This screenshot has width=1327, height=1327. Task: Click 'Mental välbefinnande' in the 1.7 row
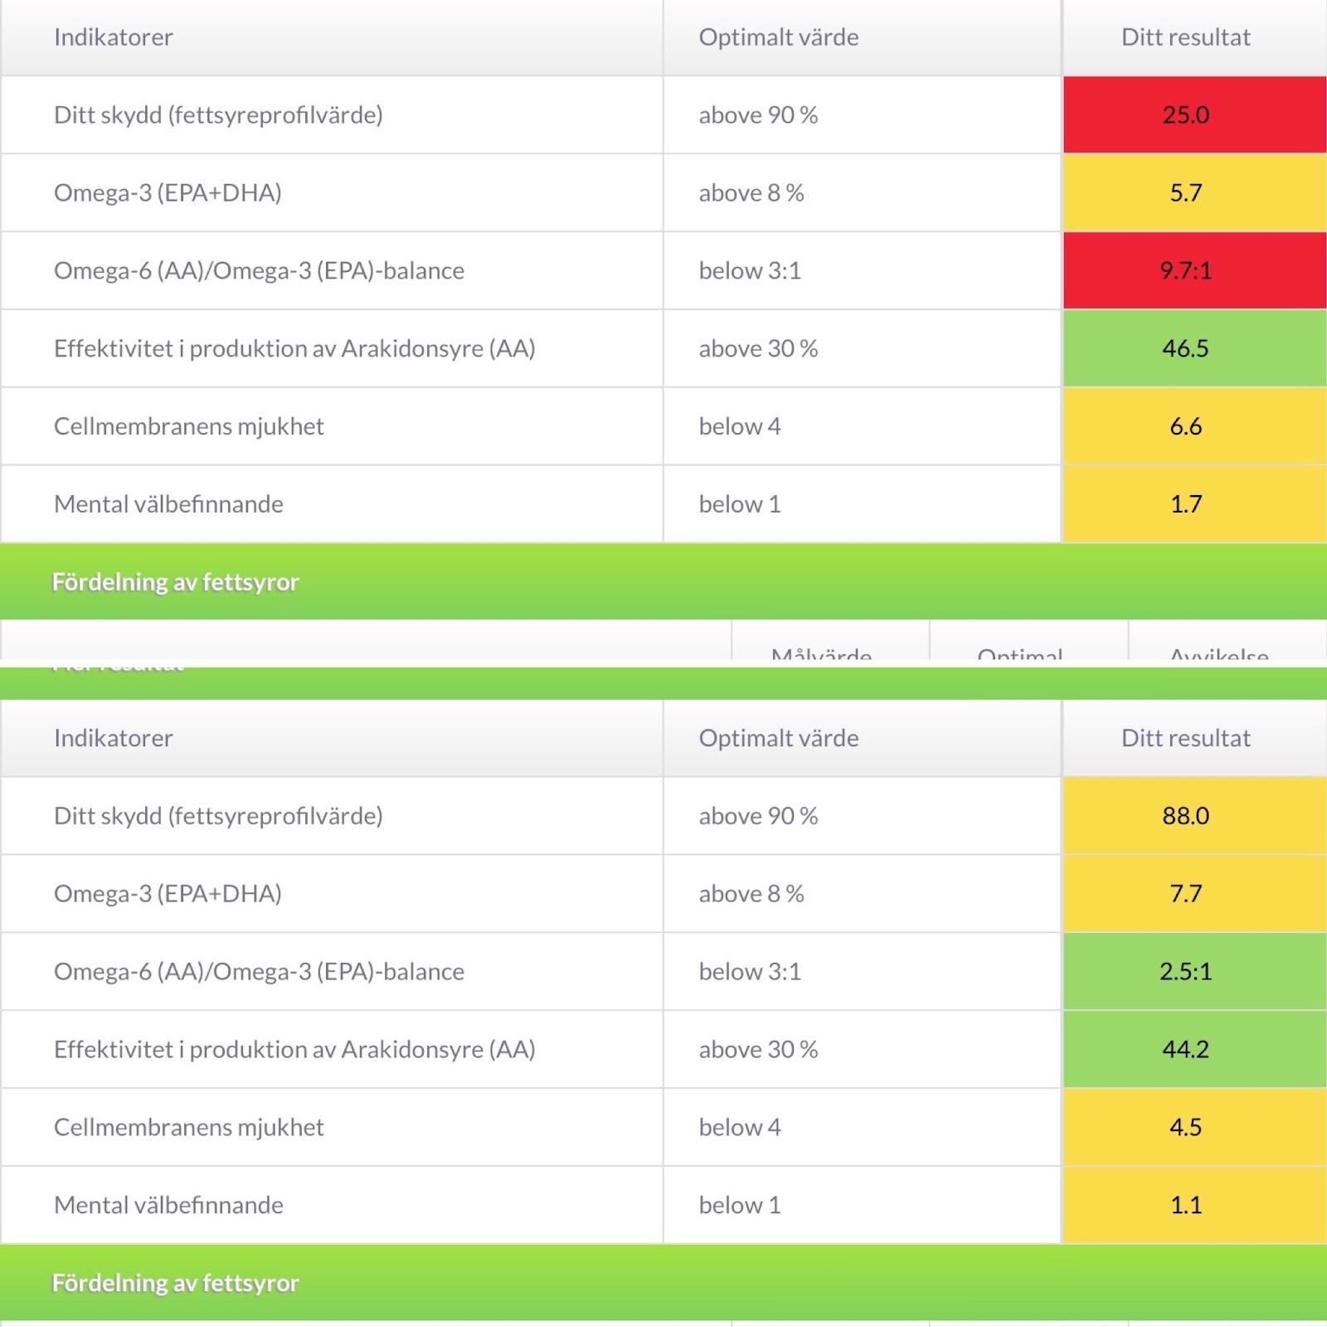168,504
